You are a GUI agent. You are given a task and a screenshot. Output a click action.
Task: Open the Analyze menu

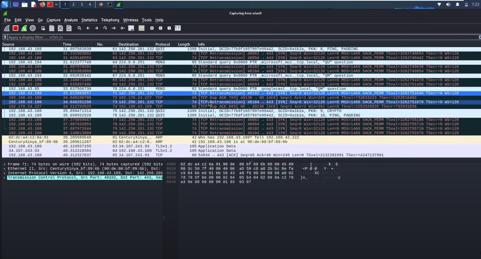coord(71,20)
